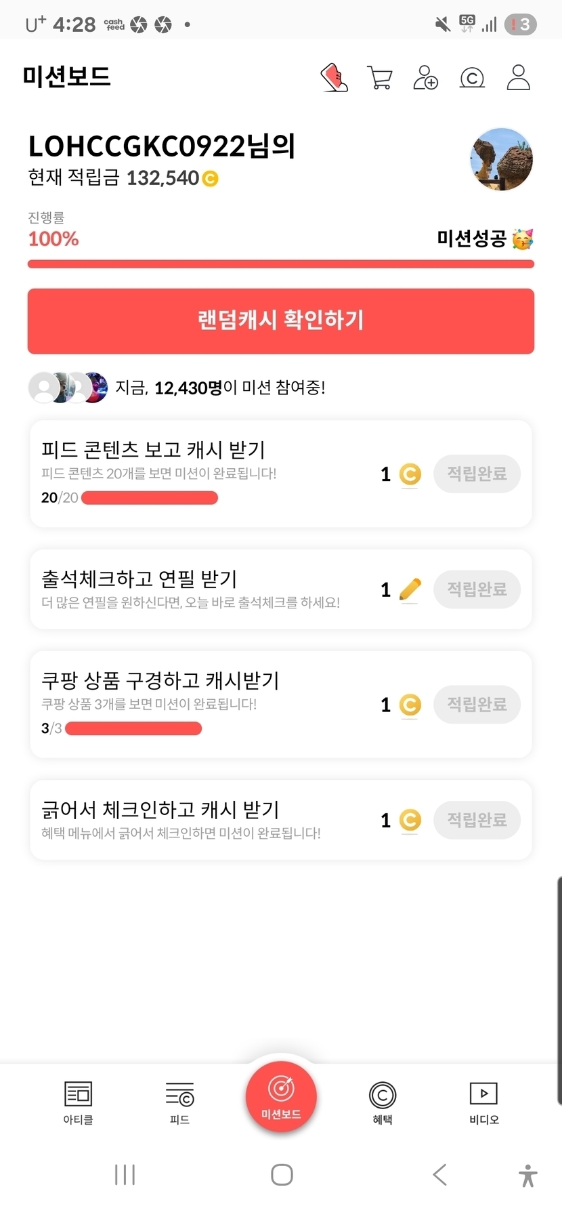The width and height of the screenshot is (562, 1206).
Task: Open the cash coin icon in header
Action: click(x=472, y=78)
